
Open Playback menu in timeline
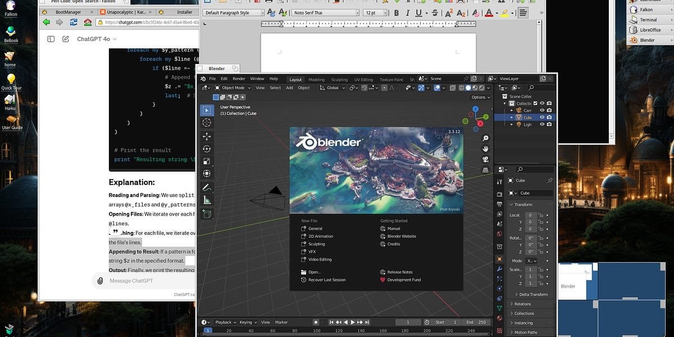click(x=225, y=322)
